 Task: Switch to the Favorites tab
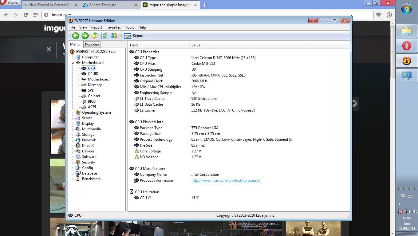(x=92, y=45)
